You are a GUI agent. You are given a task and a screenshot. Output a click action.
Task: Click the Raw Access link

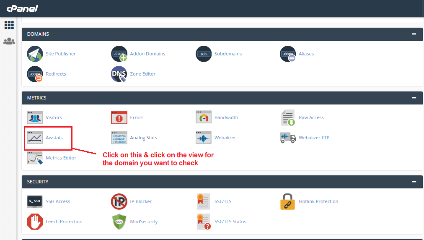[311, 117]
